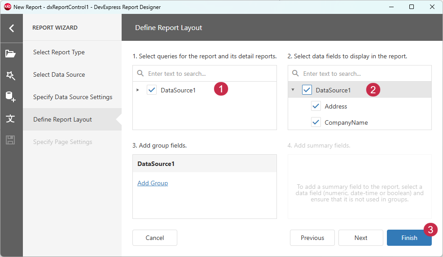Click DataSource1 label in data fields tree
Screen dimensions: 443x257
pos(333,90)
